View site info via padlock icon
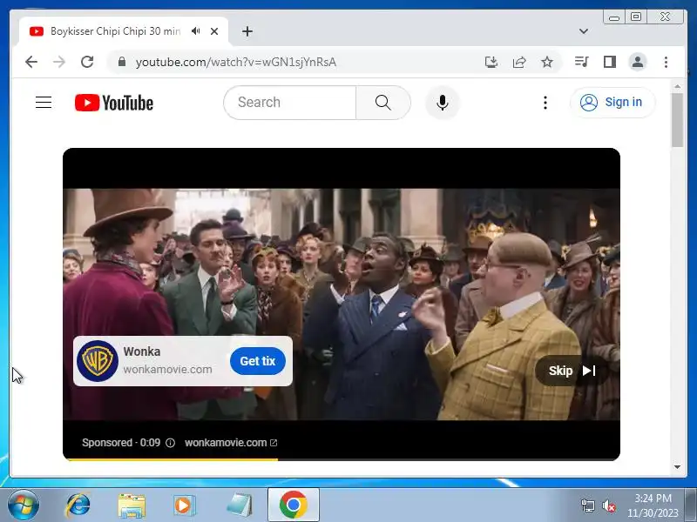This screenshot has width=697, height=522. (x=122, y=62)
